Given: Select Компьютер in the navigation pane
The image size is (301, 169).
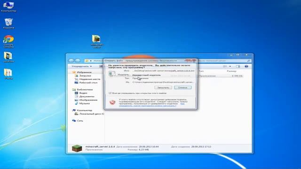Looking at the screenshot, I should tap(82, 110).
